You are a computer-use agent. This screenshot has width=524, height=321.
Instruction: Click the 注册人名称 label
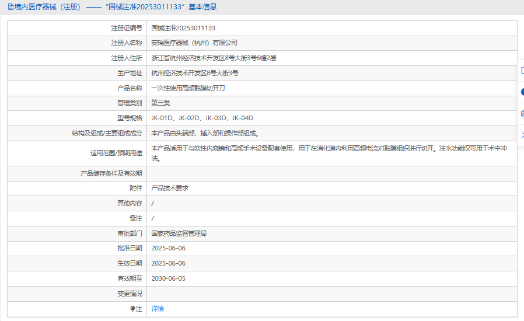point(127,43)
